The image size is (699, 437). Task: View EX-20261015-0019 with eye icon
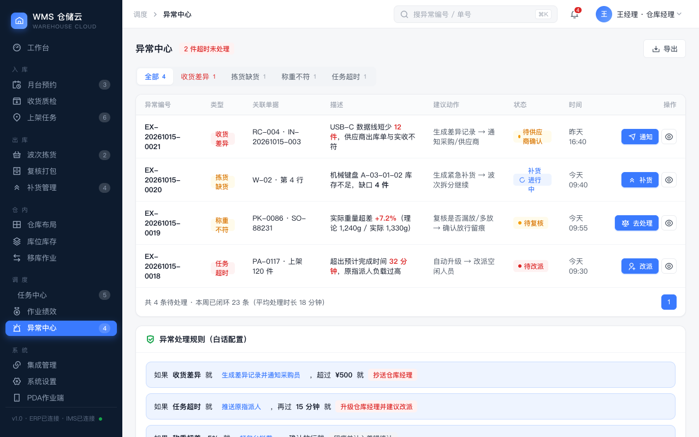pos(669,223)
